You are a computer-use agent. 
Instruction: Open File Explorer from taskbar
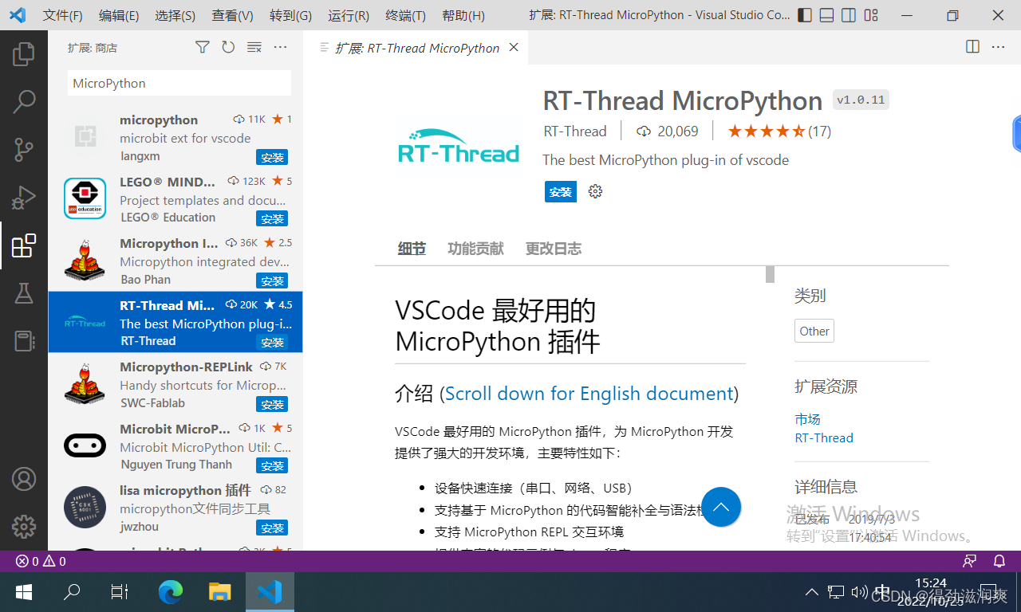click(x=219, y=592)
